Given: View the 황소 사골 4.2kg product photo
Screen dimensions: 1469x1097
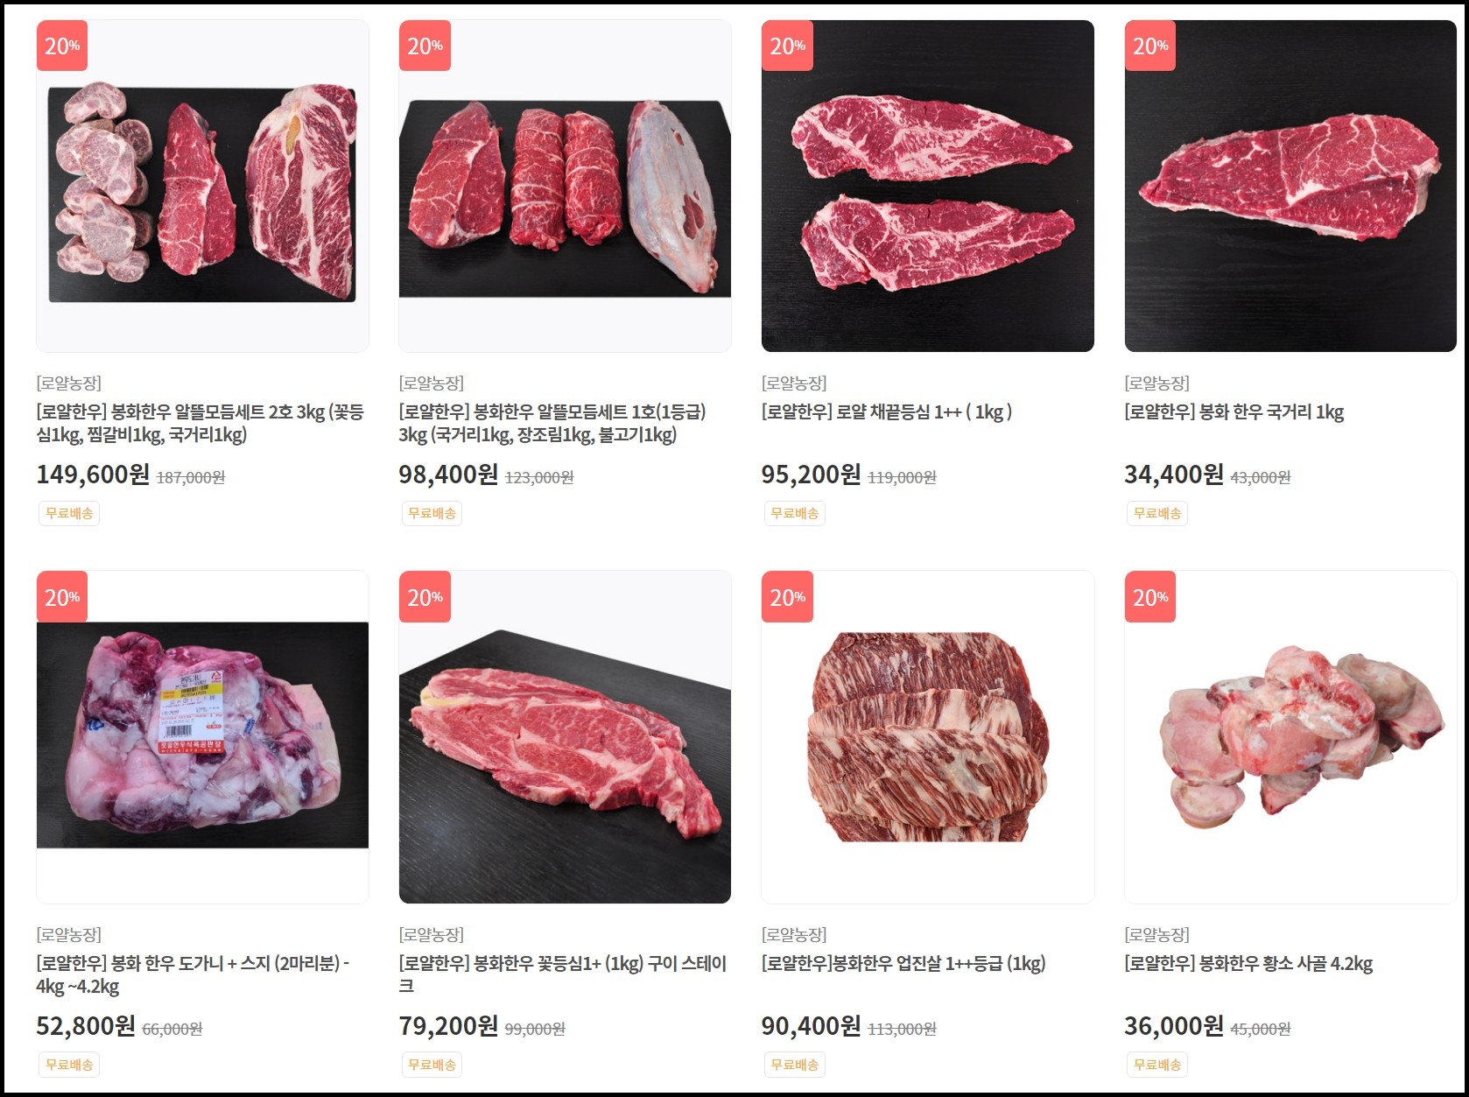Looking at the screenshot, I should [x=1290, y=737].
